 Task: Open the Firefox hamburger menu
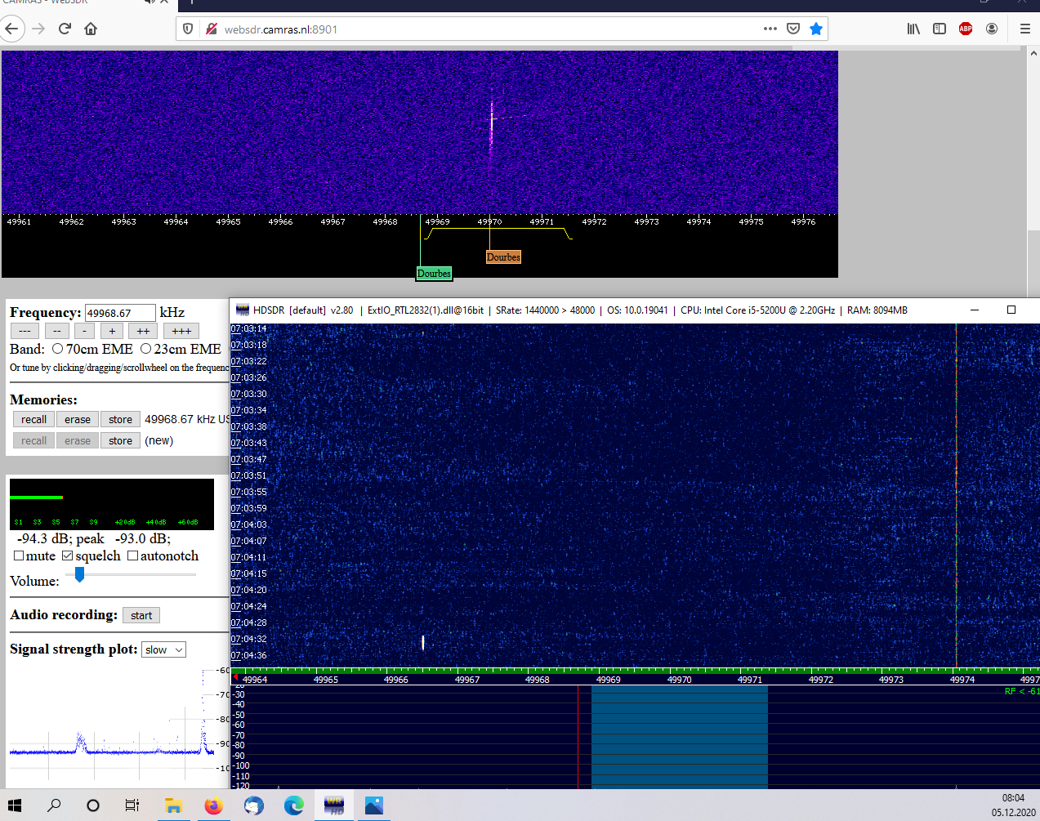pos(1025,29)
